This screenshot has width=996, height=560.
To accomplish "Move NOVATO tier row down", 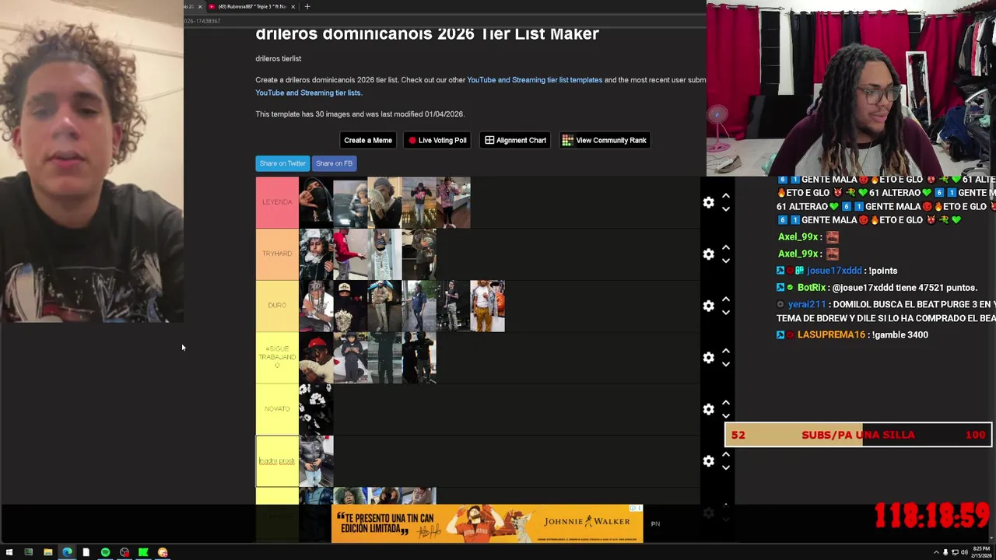I will point(726,415).
